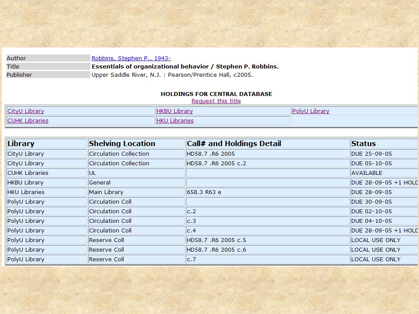Click the publisher text 'Upper Saddle River, N.J.'

click(x=127, y=75)
